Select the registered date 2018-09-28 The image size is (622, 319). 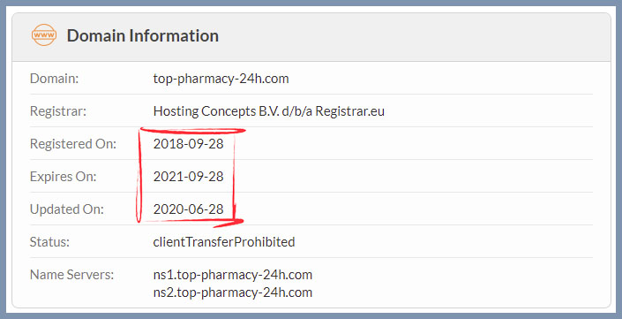tap(189, 144)
